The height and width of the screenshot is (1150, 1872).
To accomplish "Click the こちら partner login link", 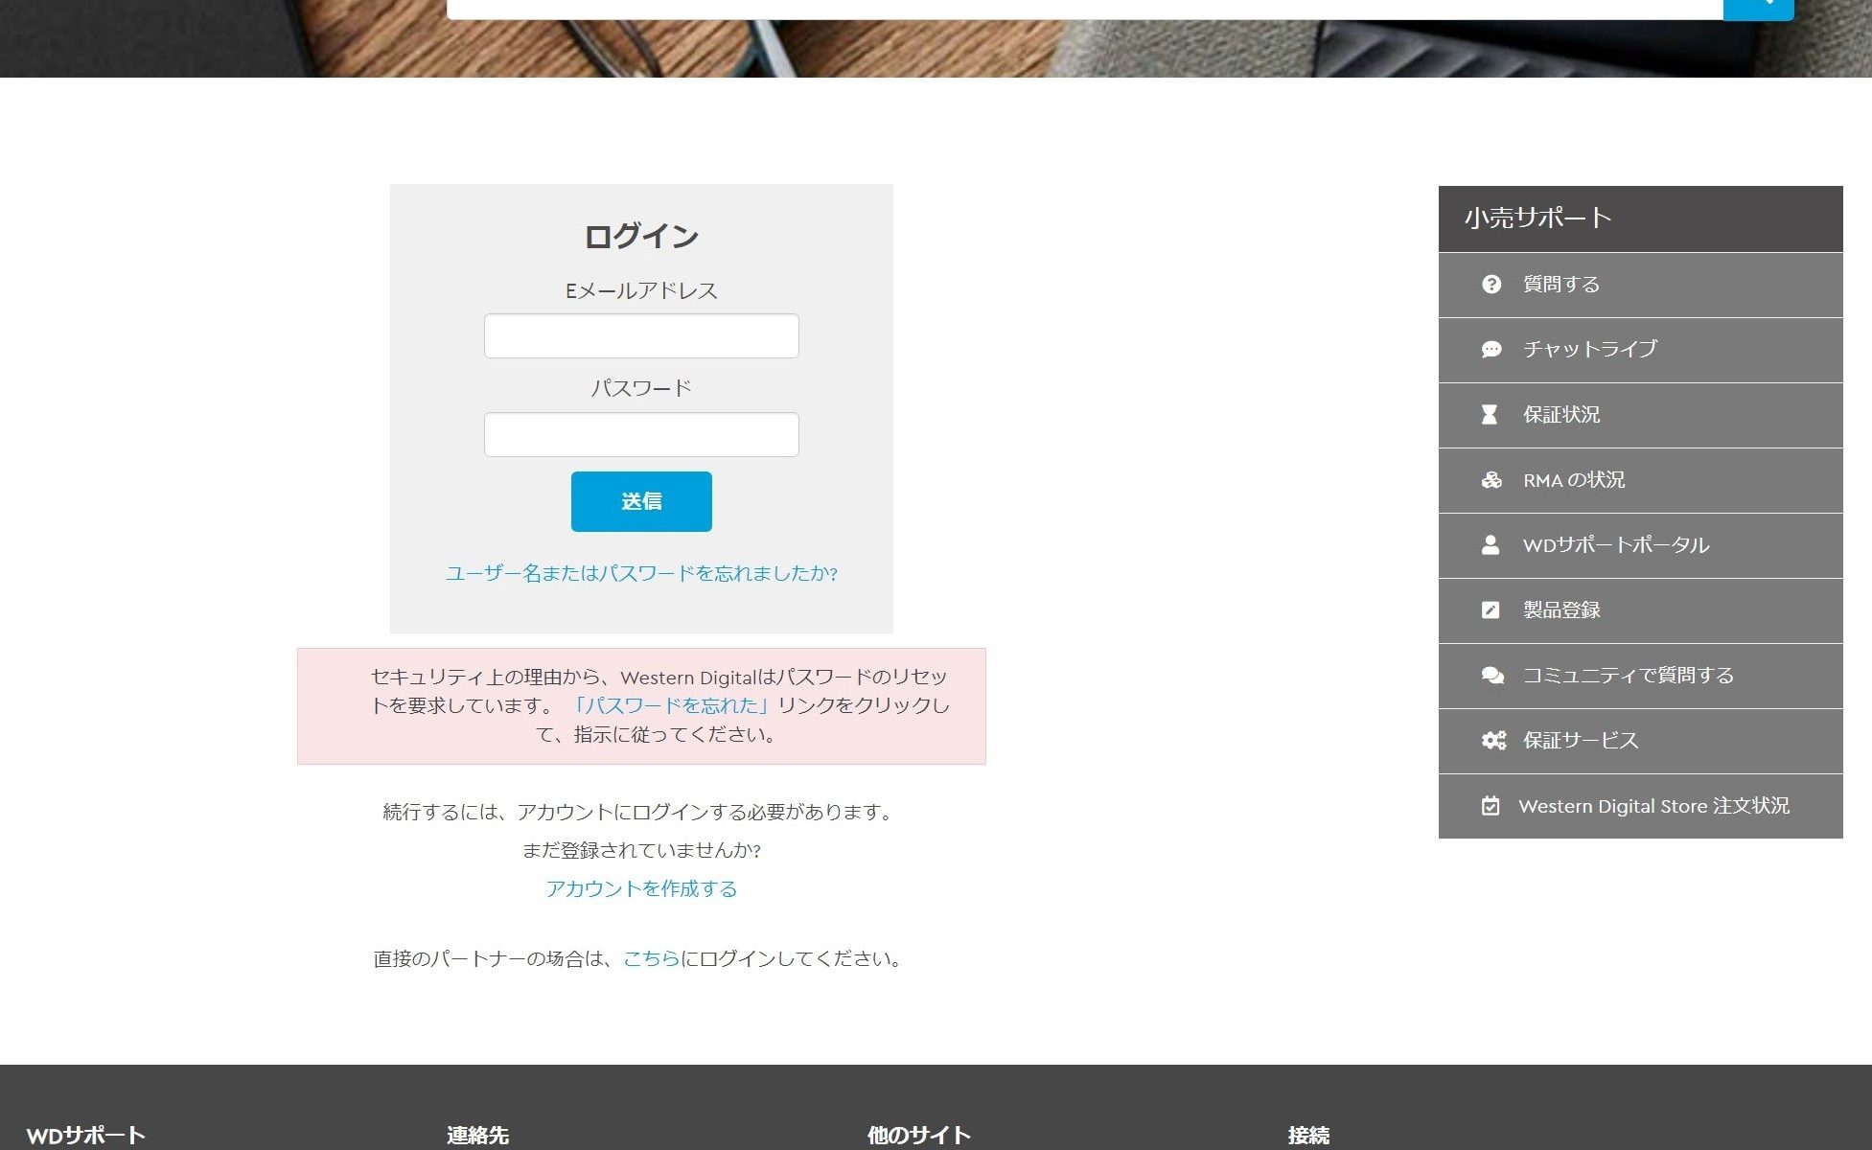I will [x=651, y=958].
